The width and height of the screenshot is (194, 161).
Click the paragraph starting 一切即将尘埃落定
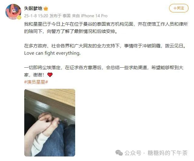pos(104,71)
